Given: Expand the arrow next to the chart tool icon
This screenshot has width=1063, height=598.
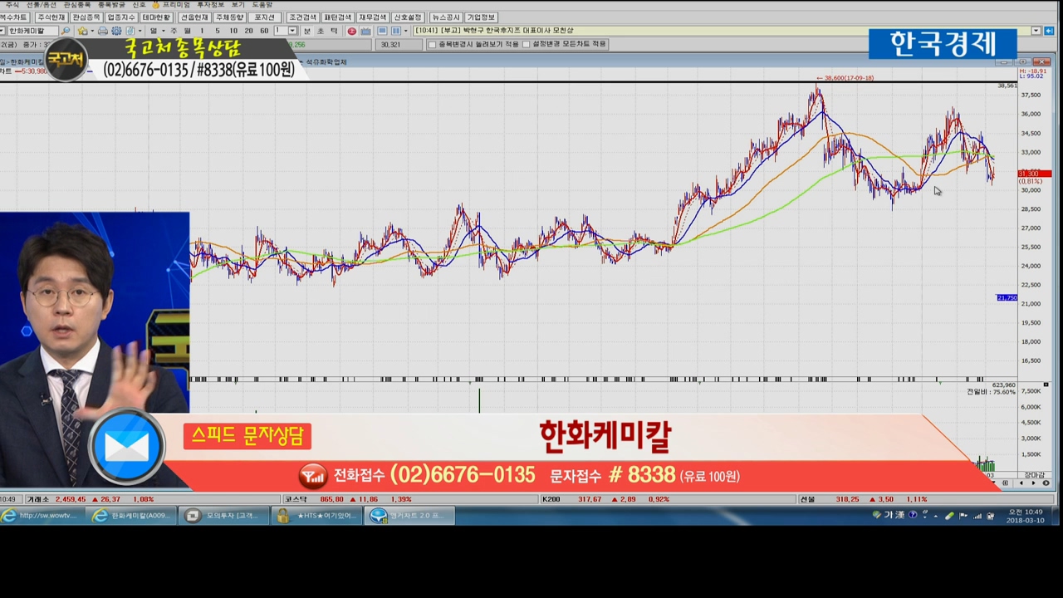Looking at the screenshot, I should tap(140, 31).
